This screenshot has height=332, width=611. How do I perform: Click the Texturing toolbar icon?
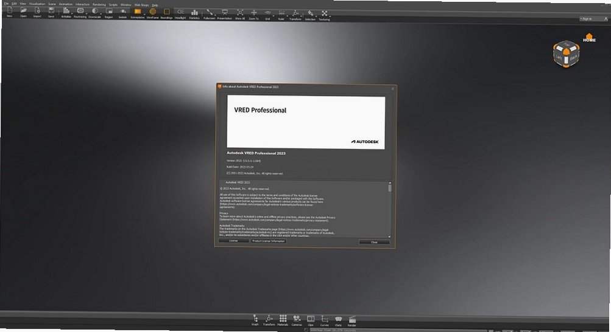point(324,15)
